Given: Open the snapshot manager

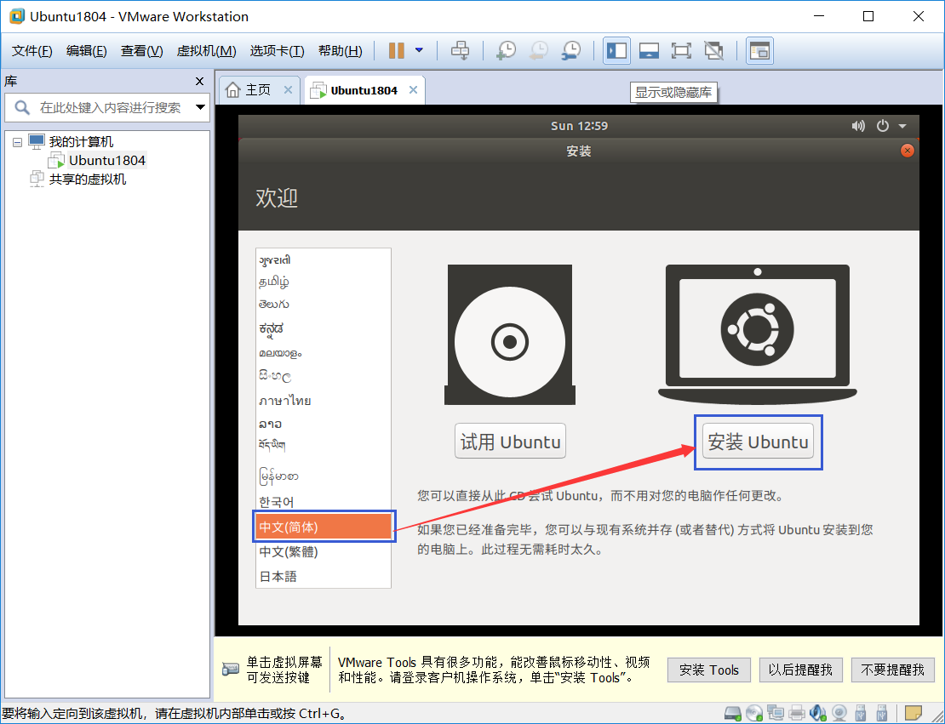Looking at the screenshot, I should click(570, 50).
